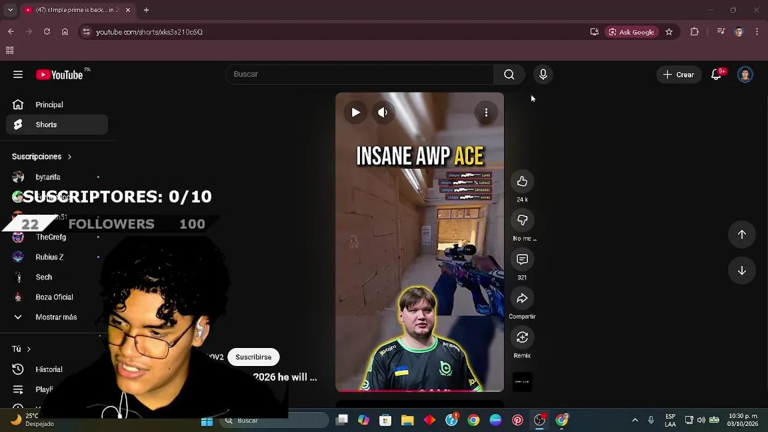Focus the YouTube Buscar search field
This screenshot has width=768, height=432.
pyautogui.click(x=360, y=74)
